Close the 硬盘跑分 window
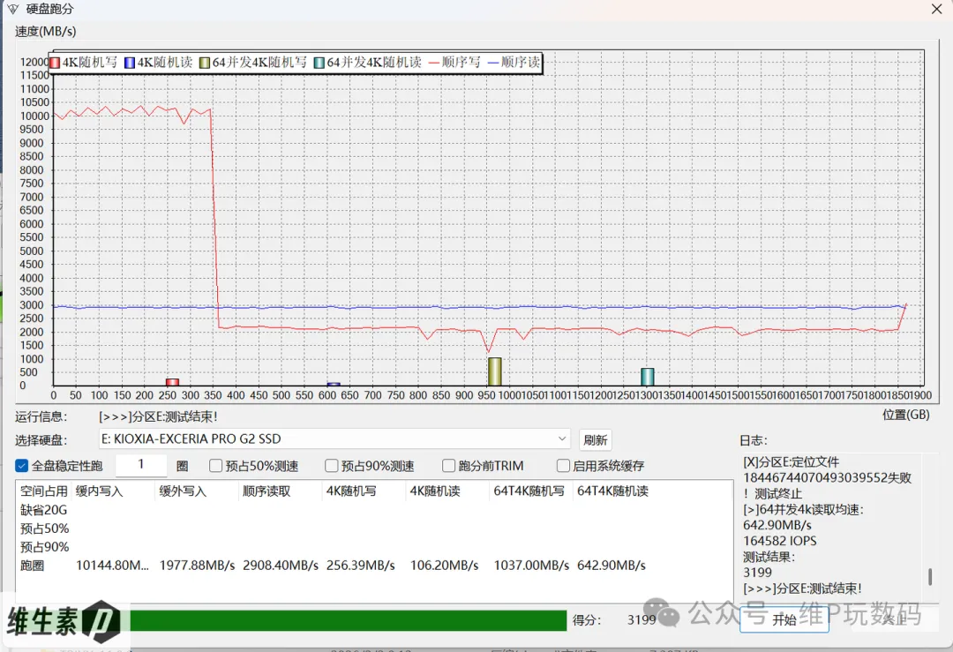Viewport: 953px width, 652px height. 936,9
